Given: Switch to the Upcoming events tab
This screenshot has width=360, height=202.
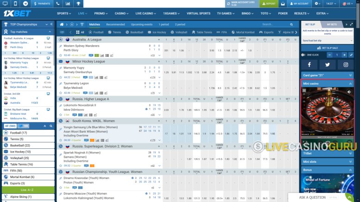Looking at the screenshot, I should [142, 24].
